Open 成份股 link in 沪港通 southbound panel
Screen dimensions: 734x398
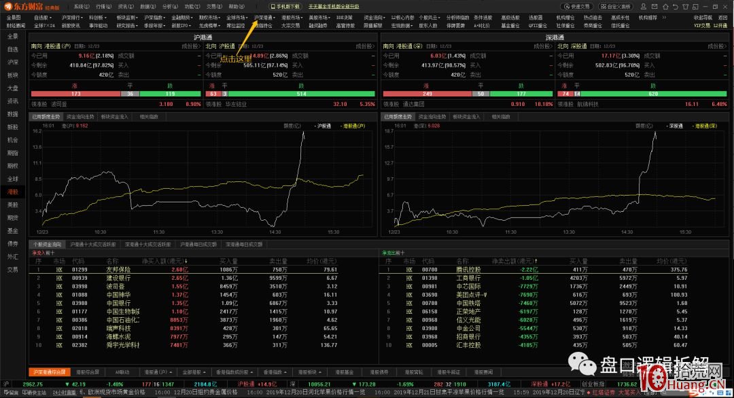click(191, 46)
